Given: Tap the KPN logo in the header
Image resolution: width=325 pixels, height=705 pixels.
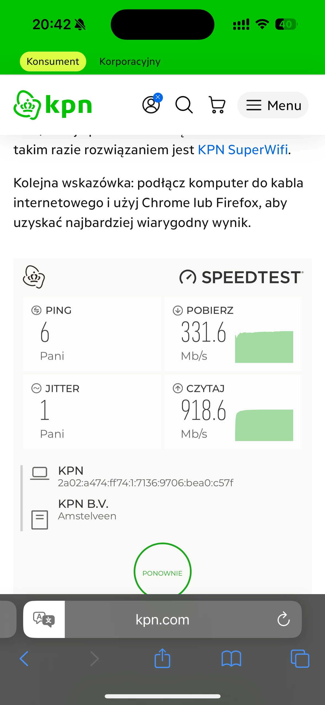Looking at the screenshot, I should coord(53,105).
